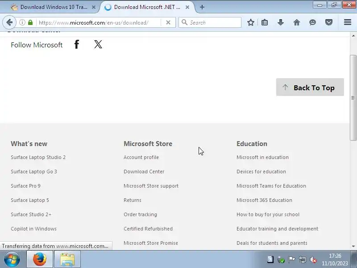
Task: Open the Downloads arrow icon
Action: coord(281,22)
